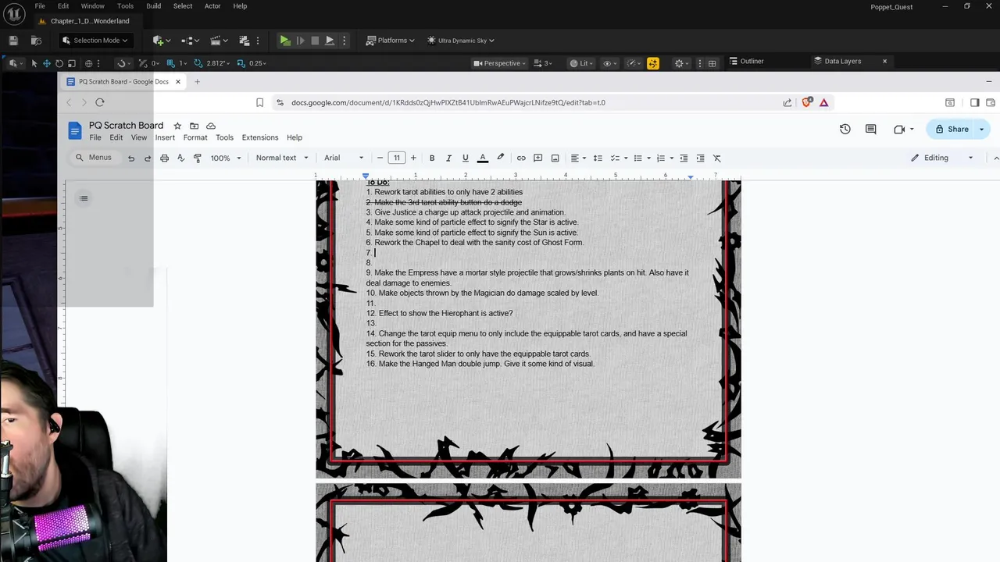
Task: Toggle grid snap with value 1
Action: click(x=172, y=63)
